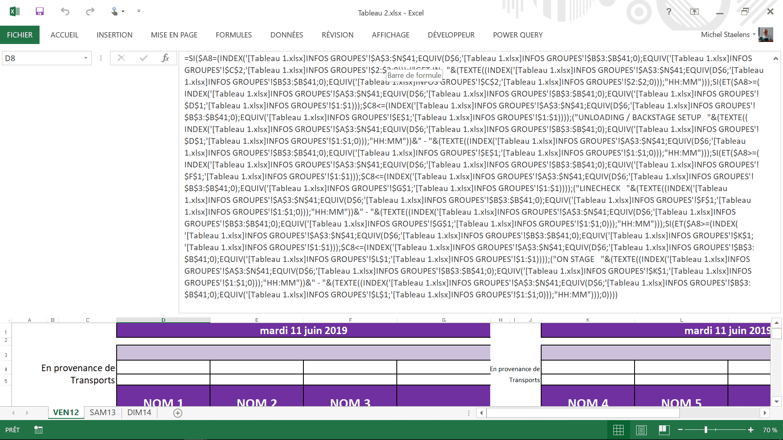Open the Name Box dropdown arrow
The image size is (783, 440).
pyautogui.click(x=86, y=58)
